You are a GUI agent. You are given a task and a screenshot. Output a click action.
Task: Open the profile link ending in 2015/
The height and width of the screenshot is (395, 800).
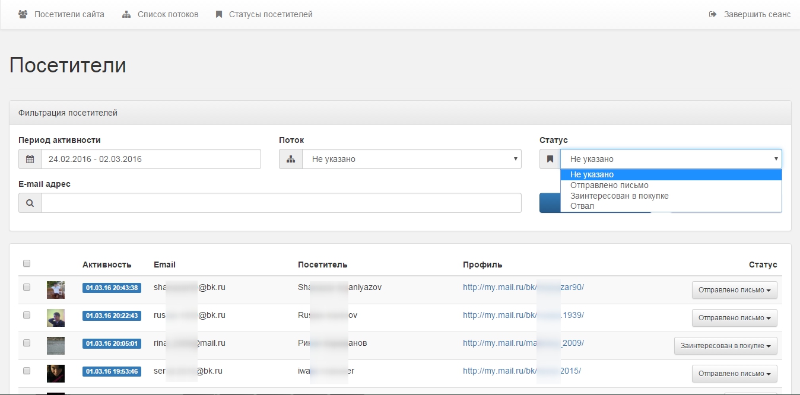click(522, 371)
